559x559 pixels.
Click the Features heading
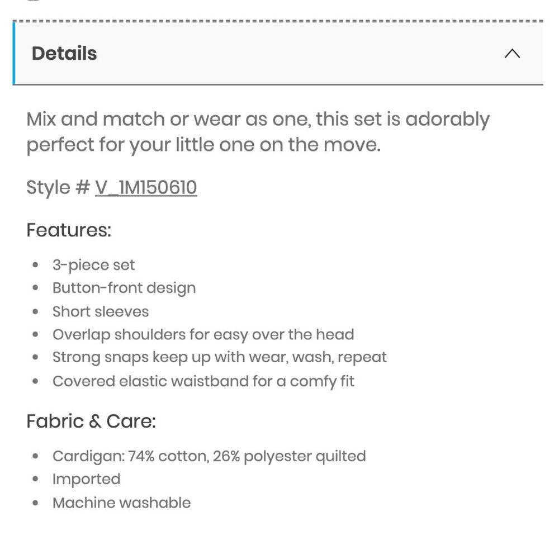click(x=69, y=230)
